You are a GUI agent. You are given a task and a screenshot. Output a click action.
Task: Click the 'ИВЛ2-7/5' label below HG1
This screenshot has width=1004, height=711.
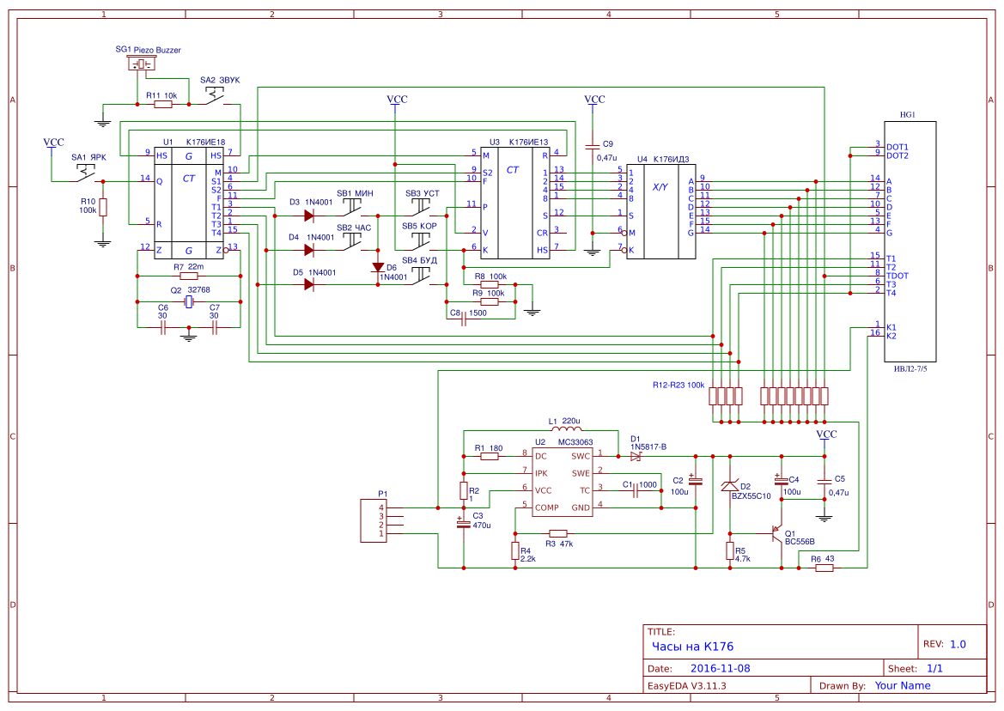click(x=910, y=368)
